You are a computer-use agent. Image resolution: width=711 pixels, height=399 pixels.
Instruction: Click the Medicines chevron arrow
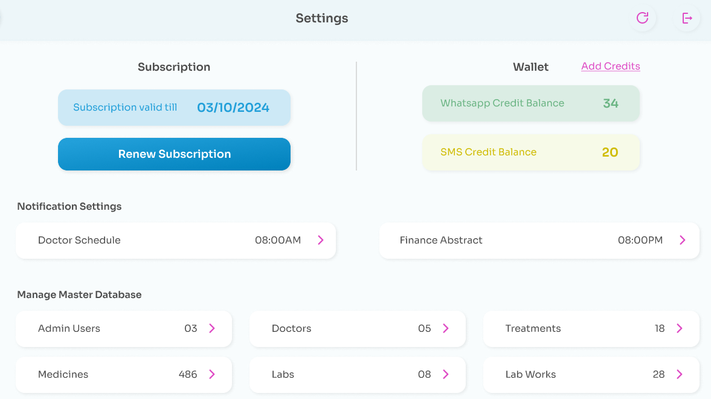click(x=212, y=374)
